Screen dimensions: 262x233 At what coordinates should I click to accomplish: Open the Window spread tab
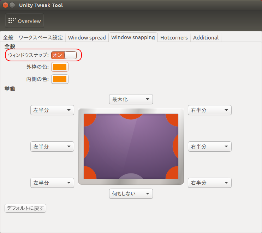tap(87, 37)
